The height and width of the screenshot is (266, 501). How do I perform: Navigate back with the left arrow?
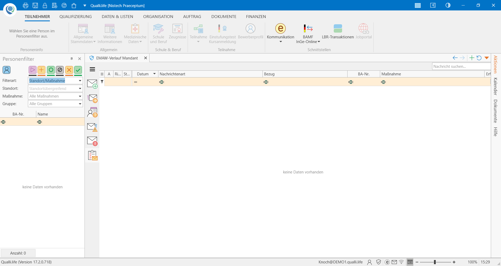pos(455,58)
